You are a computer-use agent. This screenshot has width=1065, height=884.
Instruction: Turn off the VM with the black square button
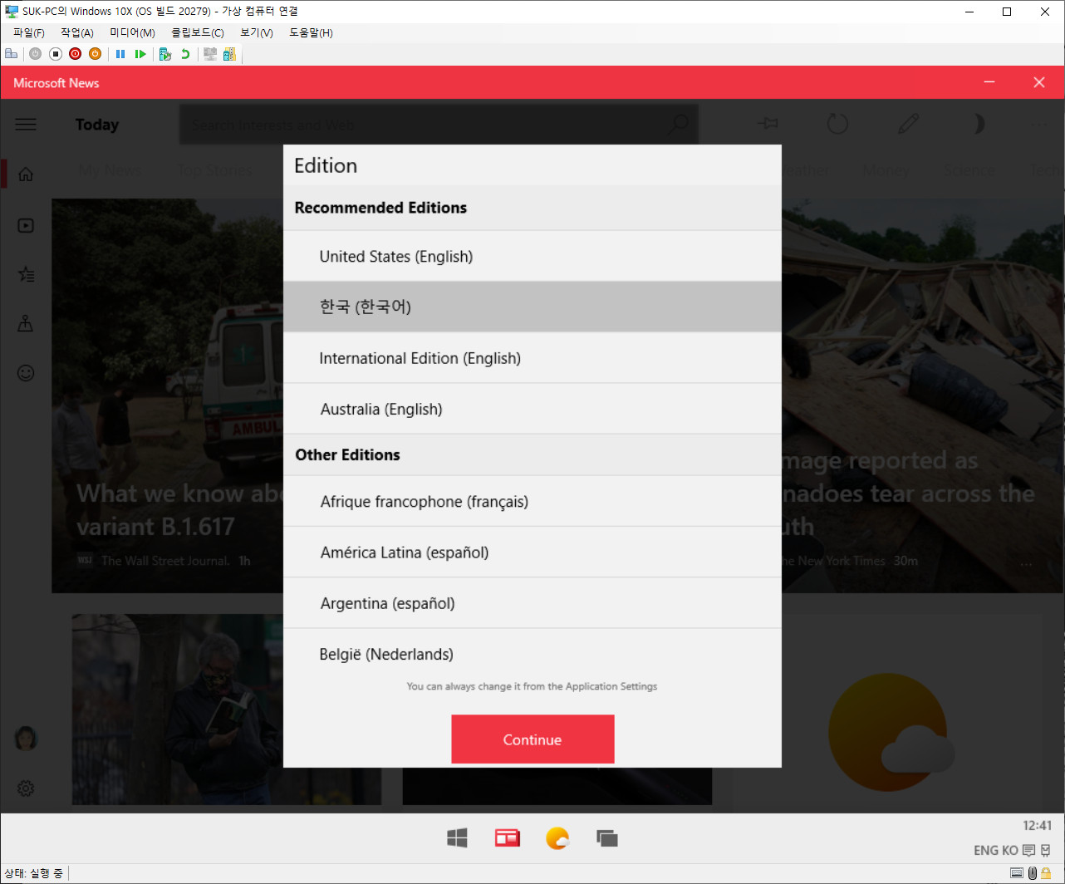coord(56,54)
